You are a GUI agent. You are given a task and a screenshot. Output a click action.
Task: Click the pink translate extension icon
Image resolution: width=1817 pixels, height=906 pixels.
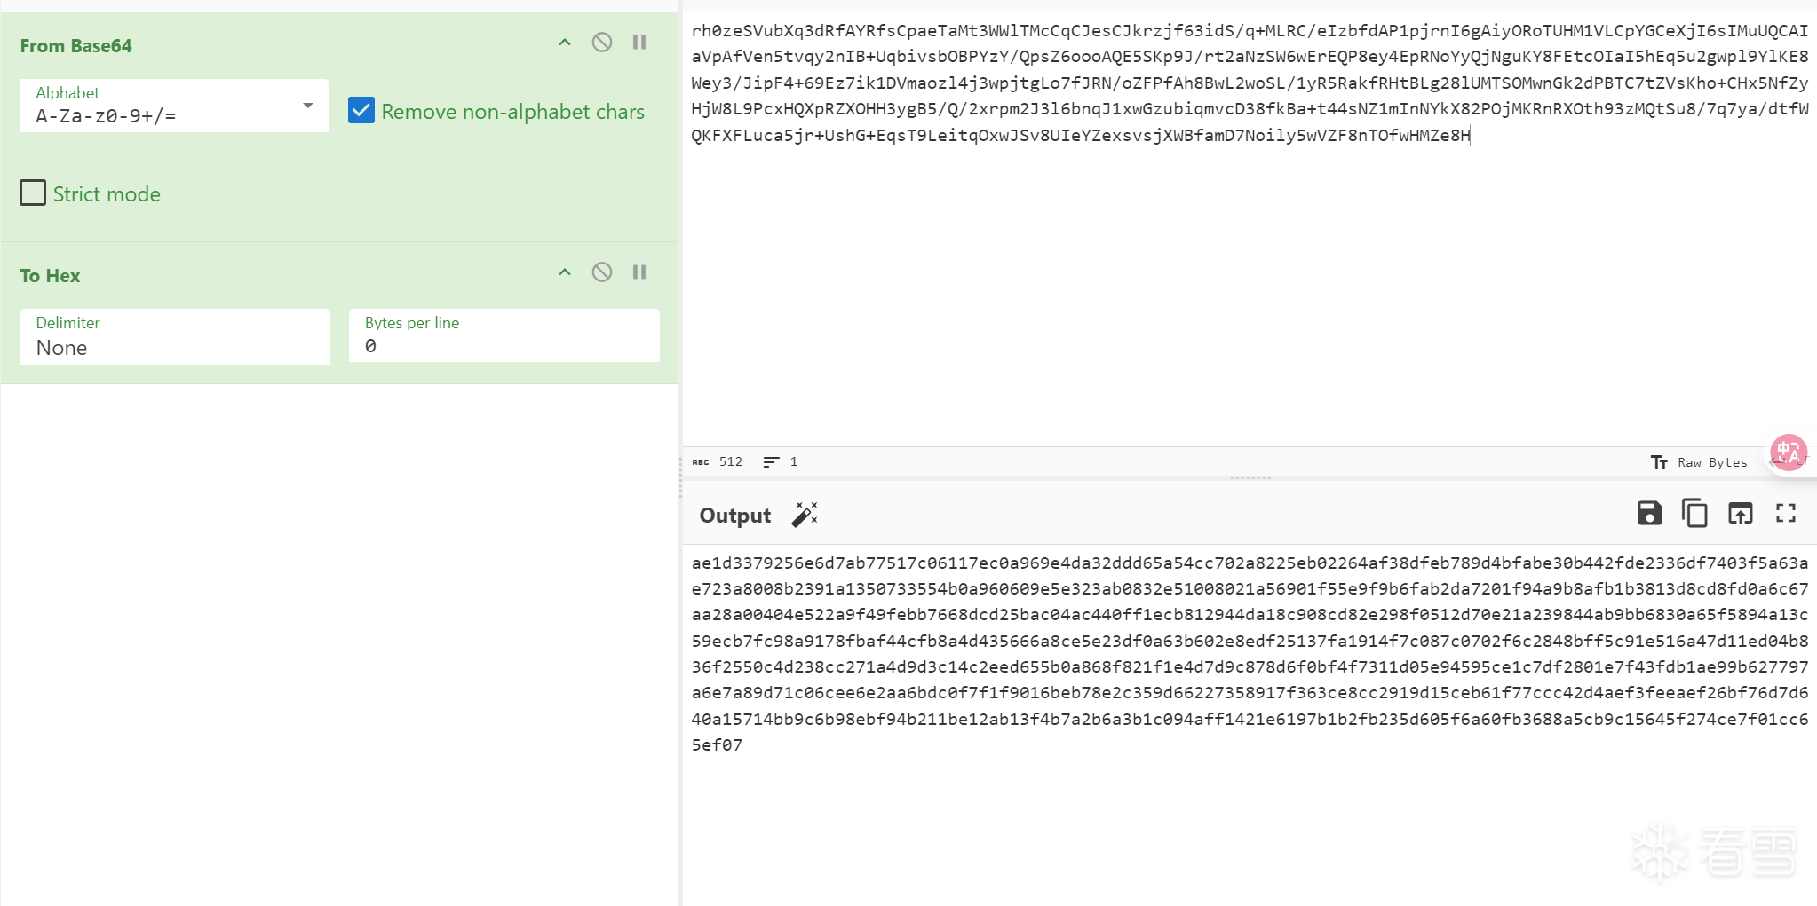point(1788,453)
